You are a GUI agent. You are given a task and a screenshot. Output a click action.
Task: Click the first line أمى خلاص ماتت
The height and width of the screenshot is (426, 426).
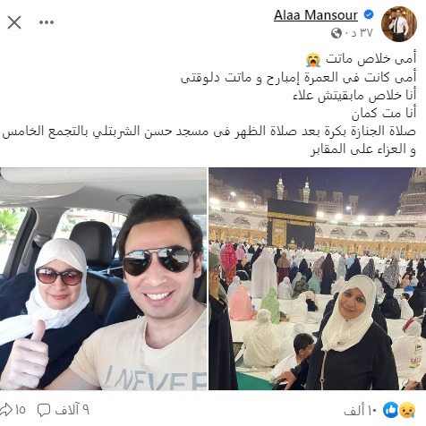(371, 59)
